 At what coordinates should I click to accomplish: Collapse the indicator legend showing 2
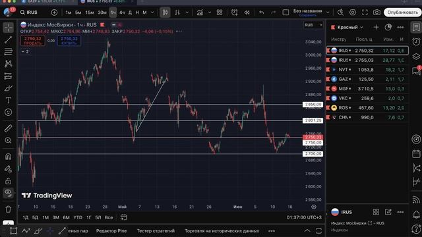(x=25, y=51)
